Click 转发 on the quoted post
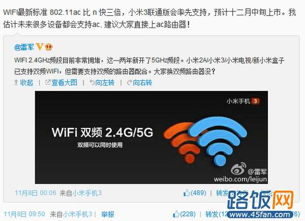The image size is (305, 221). [x=222, y=193]
